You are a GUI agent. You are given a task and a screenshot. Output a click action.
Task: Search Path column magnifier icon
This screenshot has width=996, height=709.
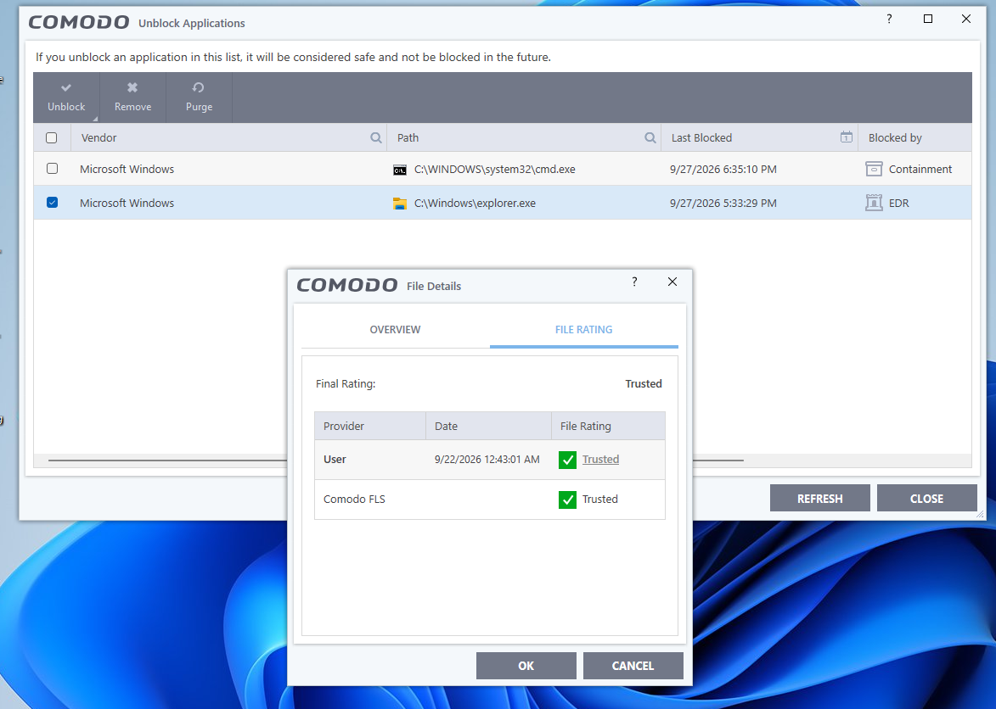click(650, 137)
